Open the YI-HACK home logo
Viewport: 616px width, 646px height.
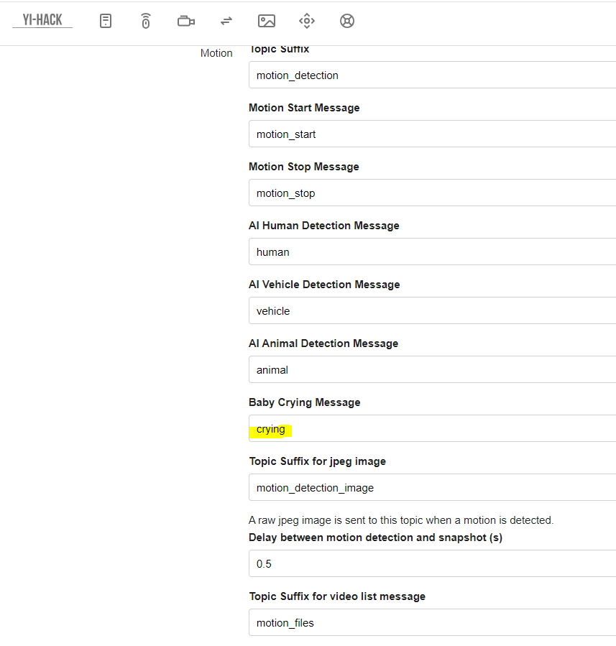click(x=42, y=20)
